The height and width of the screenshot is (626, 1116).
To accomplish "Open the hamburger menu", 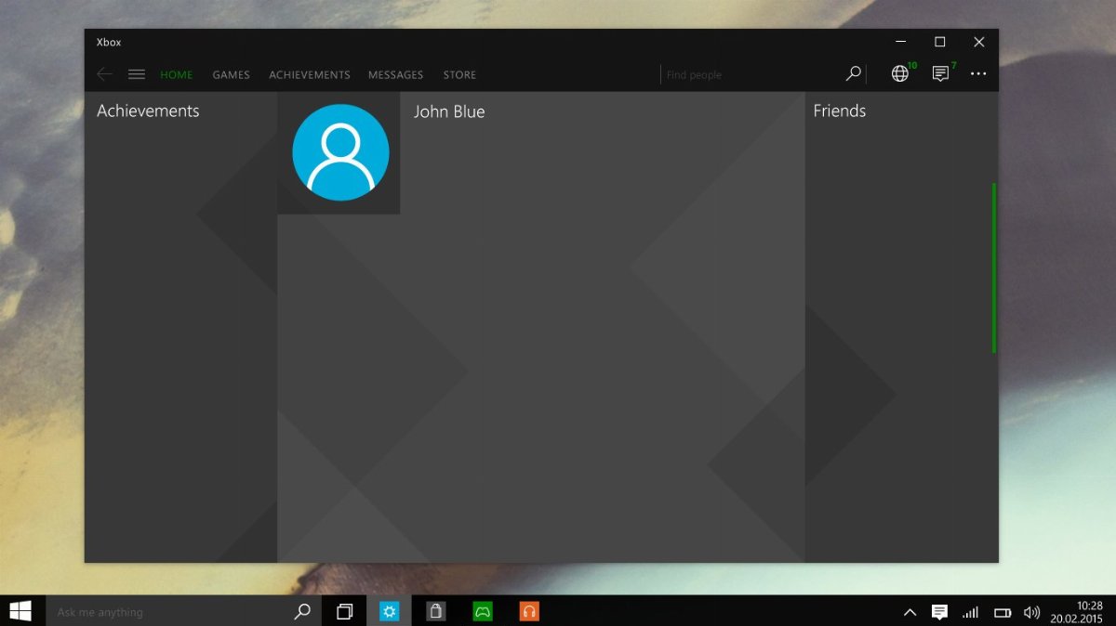I will pyautogui.click(x=137, y=74).
